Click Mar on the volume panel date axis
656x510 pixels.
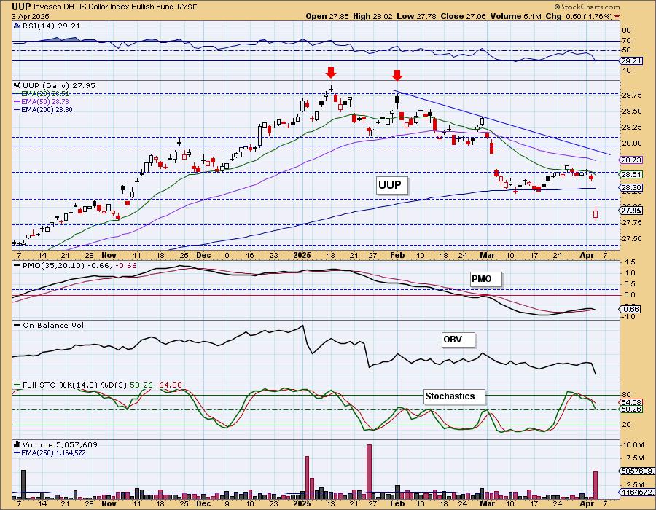[x=487, y=503]
